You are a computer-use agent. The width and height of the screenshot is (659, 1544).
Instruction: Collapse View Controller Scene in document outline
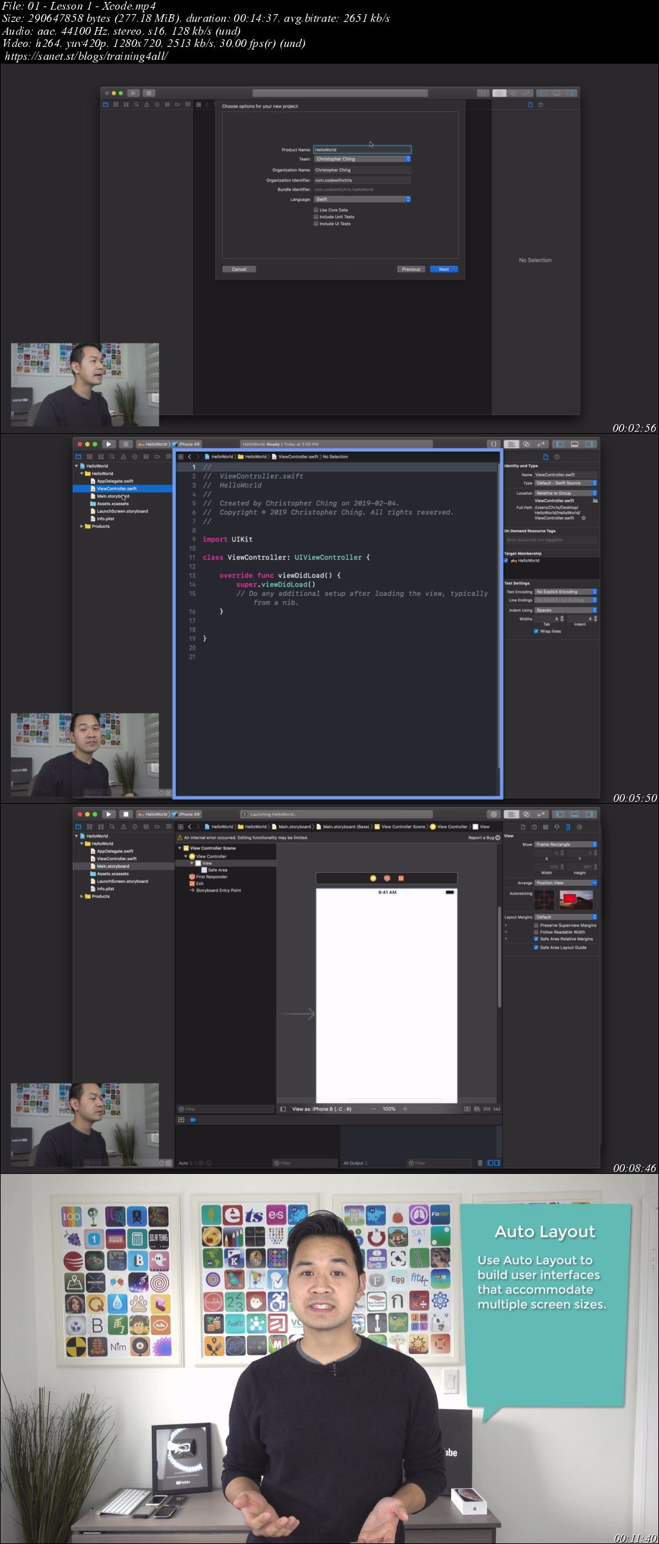180,848
